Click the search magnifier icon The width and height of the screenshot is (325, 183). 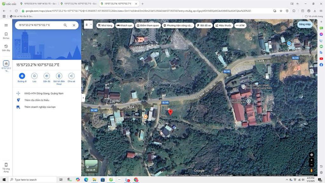click(65, 25)
